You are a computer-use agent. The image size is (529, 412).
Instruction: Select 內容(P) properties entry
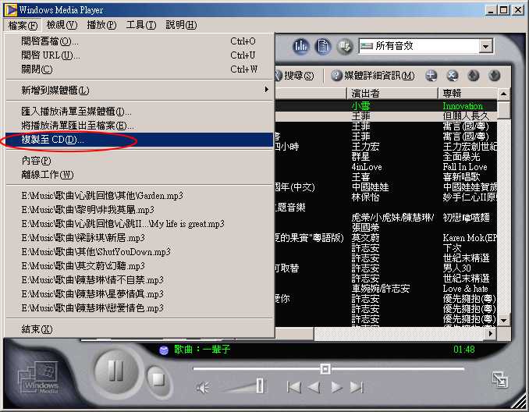click(x=140, y=161)
